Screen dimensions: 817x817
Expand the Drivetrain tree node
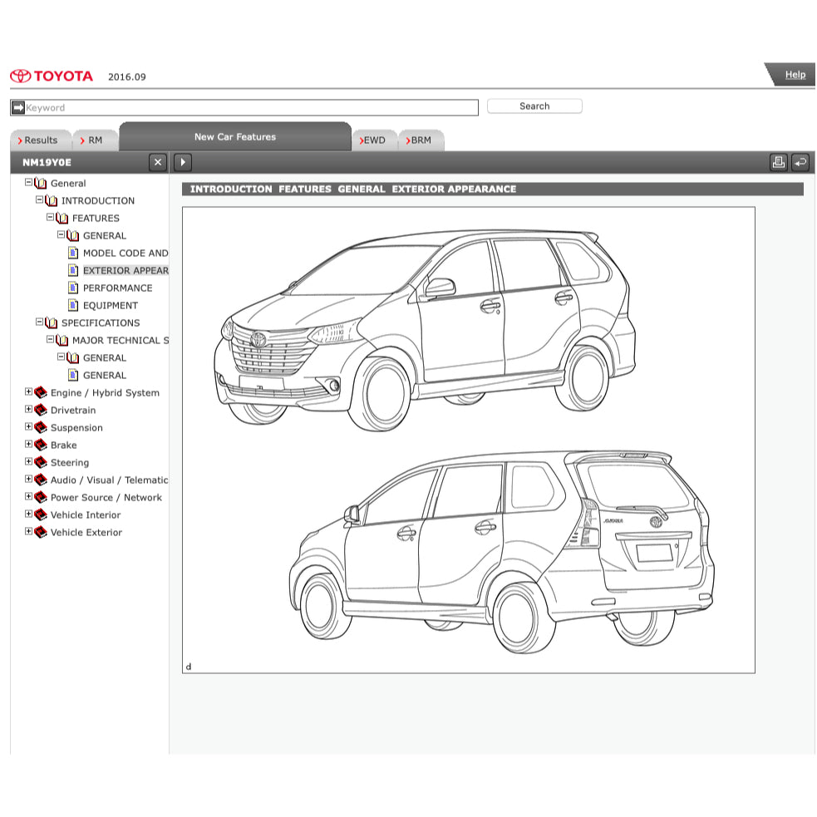click(27, 410)
